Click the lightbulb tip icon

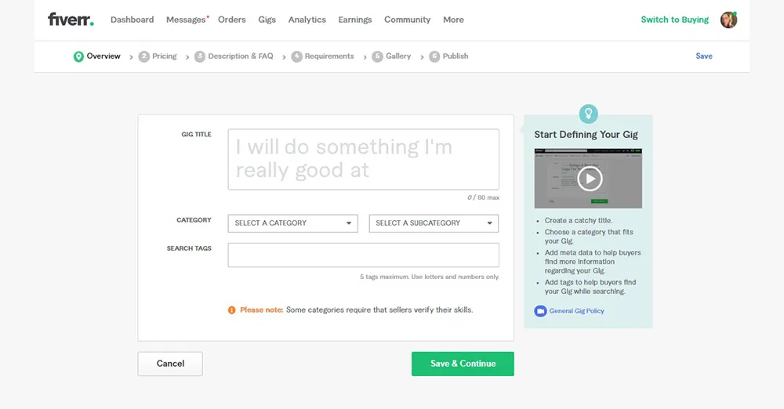(x=589, y=114)
